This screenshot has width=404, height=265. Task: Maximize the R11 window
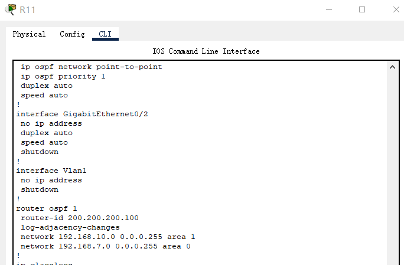(x=362, y=9)
